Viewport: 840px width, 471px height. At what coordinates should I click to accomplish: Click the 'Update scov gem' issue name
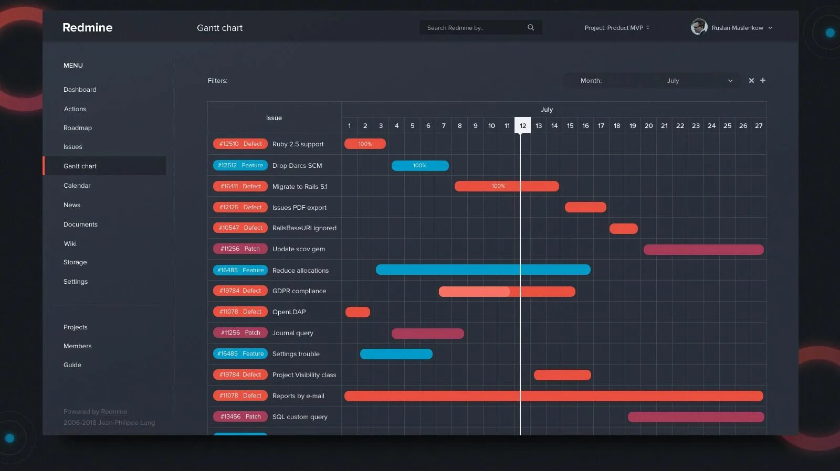tap(298, 249)
